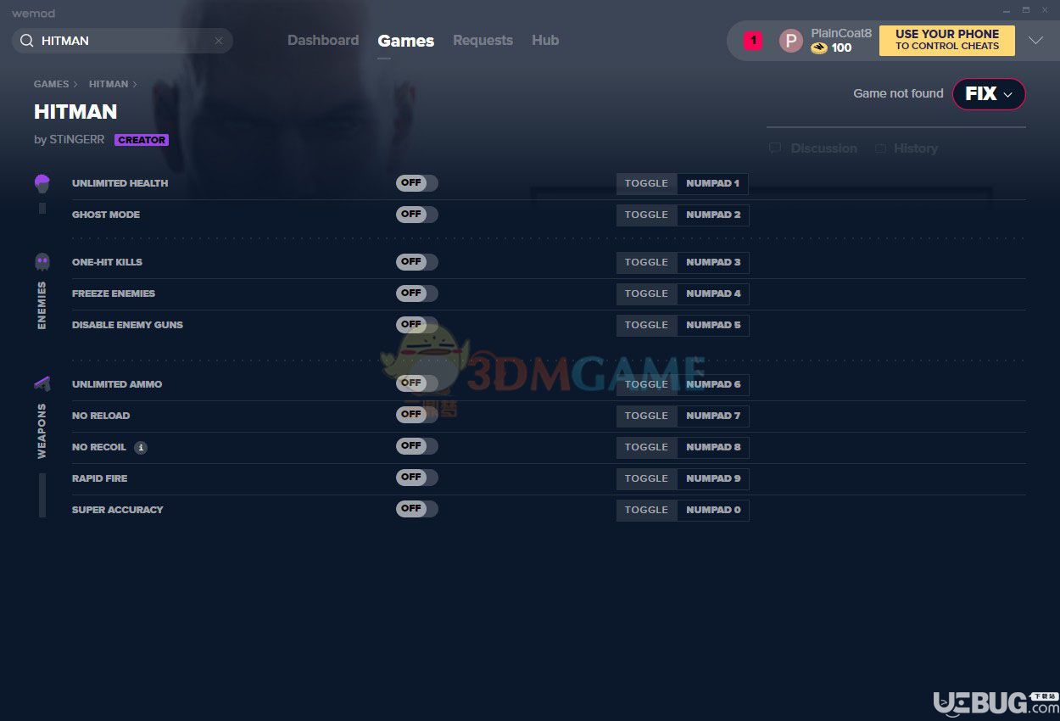Click the Weapons gun icon

42,383
